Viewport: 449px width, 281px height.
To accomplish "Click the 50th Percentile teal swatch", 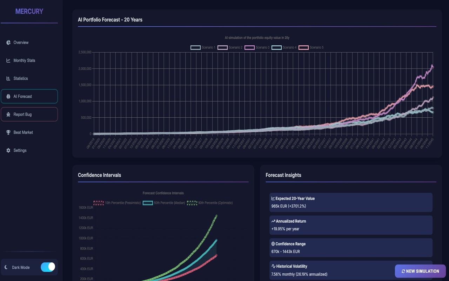I will tap(148, 203).
